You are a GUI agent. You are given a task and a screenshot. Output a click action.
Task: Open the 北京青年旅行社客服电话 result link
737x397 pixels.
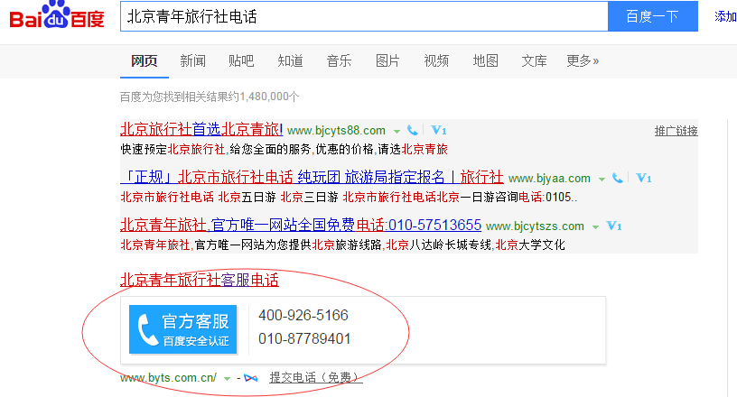coord(200,280)
